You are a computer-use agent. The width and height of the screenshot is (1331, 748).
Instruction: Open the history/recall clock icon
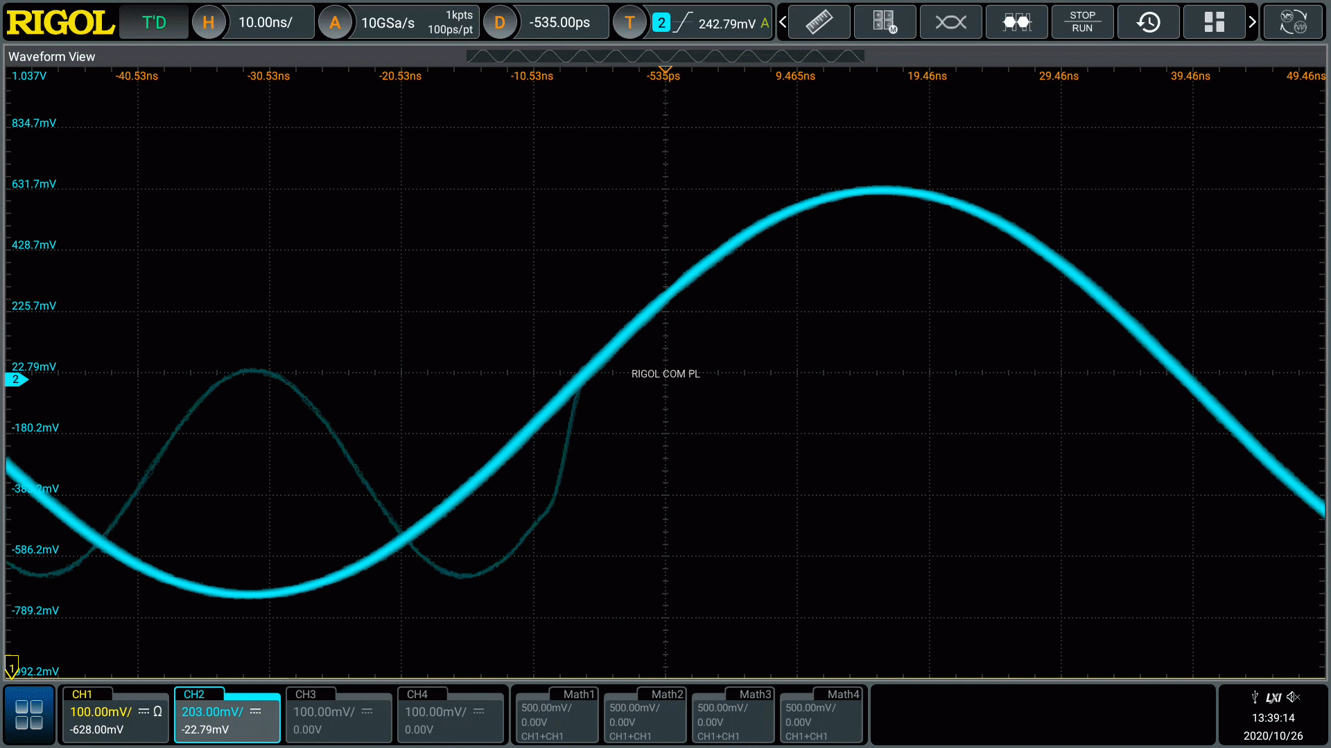pos(1148,22)
